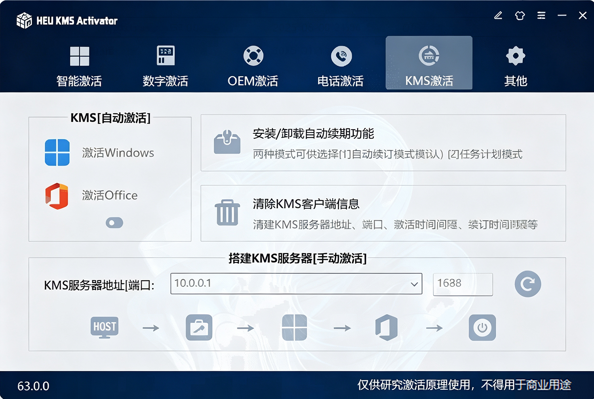Image resolution: width=594 pixels, height=399 pixels.
Task: Minimize the HEU KMS Activator window
Action: tap(562, 15)
